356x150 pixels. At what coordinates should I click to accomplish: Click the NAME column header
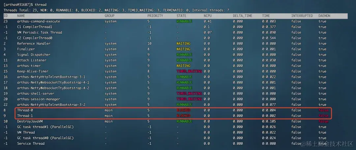coord(21,16)
